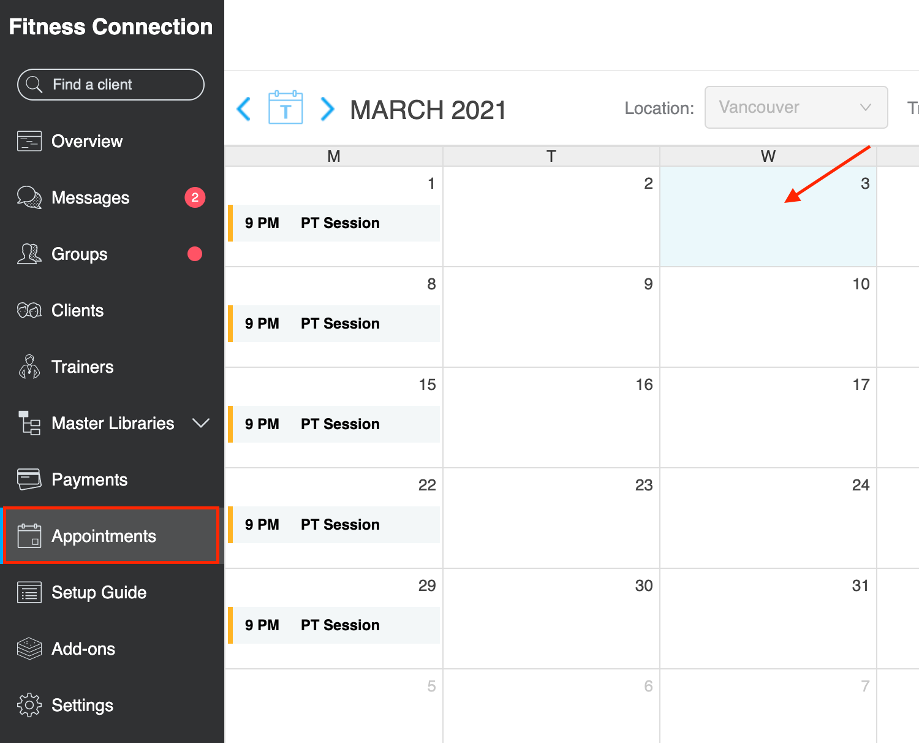Click the Groups people icon
This screenshot has width=919, height=743.
point(29,254)
